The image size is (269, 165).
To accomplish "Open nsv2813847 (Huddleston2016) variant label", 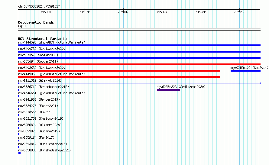I will (43, 144).
